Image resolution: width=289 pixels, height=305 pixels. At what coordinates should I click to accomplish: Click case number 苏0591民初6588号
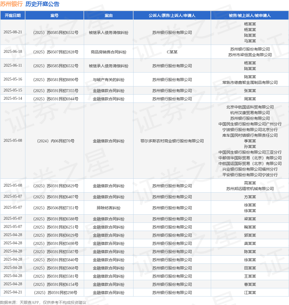click(56, 219)
